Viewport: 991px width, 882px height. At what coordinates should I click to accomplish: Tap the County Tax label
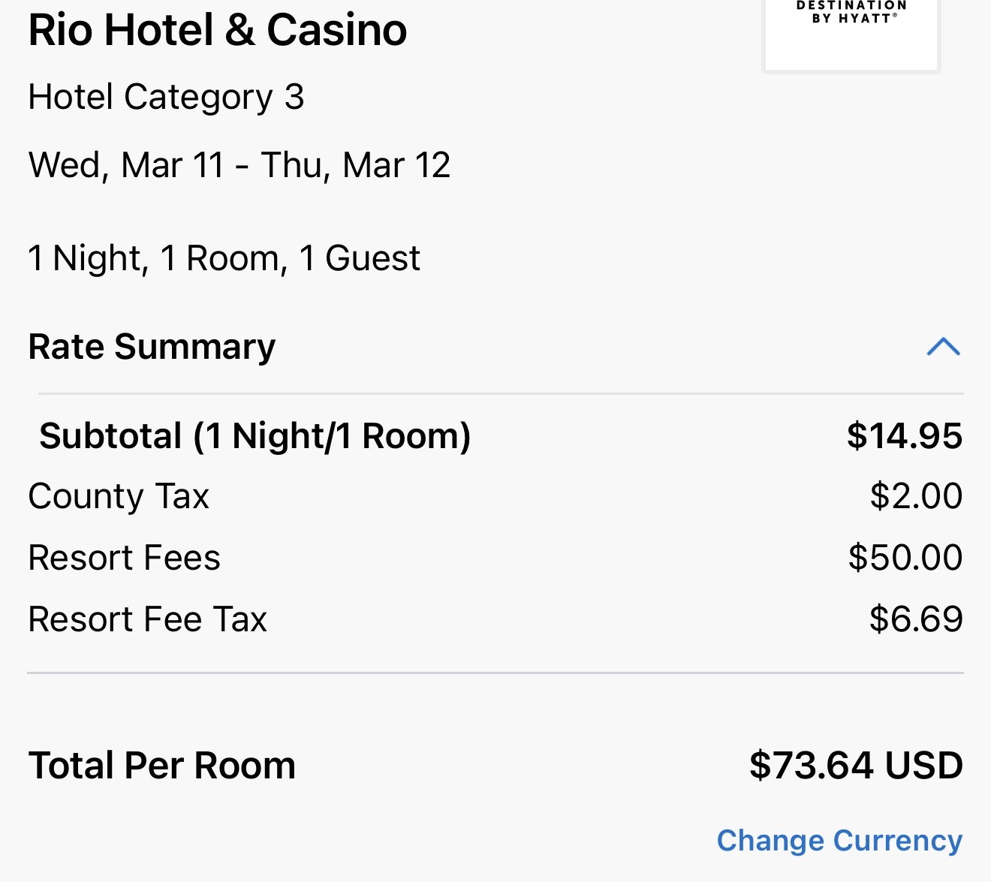[x=119, y=497]
